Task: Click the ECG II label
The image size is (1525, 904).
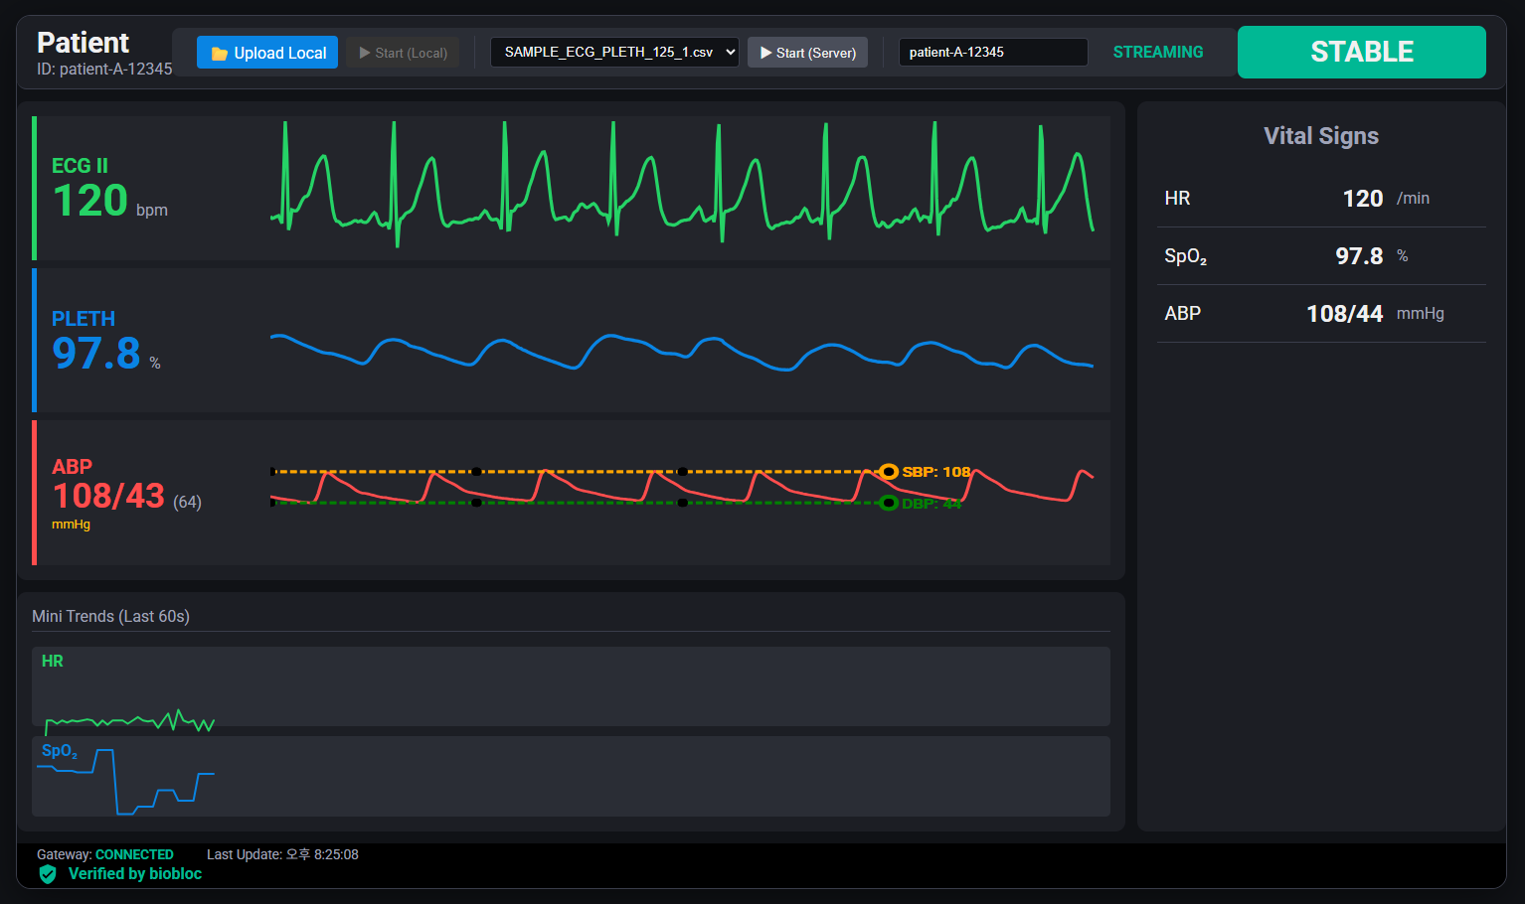Action: click(80, 166)
